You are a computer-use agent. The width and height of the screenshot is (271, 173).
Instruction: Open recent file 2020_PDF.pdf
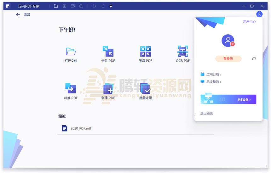(x=81, y=128)
